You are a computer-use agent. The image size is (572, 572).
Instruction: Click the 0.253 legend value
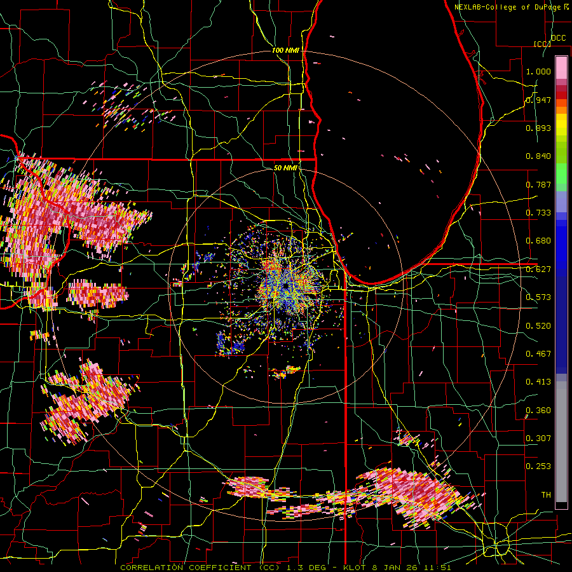[538, 466]
